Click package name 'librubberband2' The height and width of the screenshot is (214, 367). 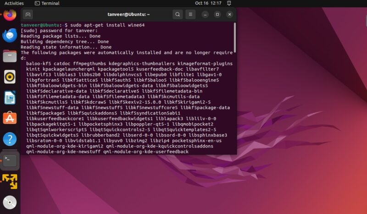pos(100,135)
